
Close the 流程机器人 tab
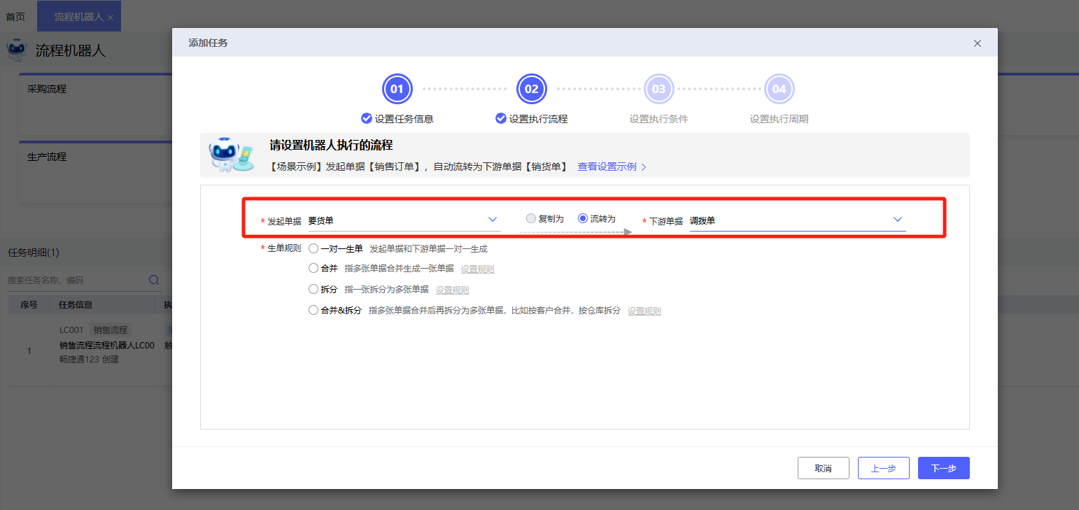111,17
